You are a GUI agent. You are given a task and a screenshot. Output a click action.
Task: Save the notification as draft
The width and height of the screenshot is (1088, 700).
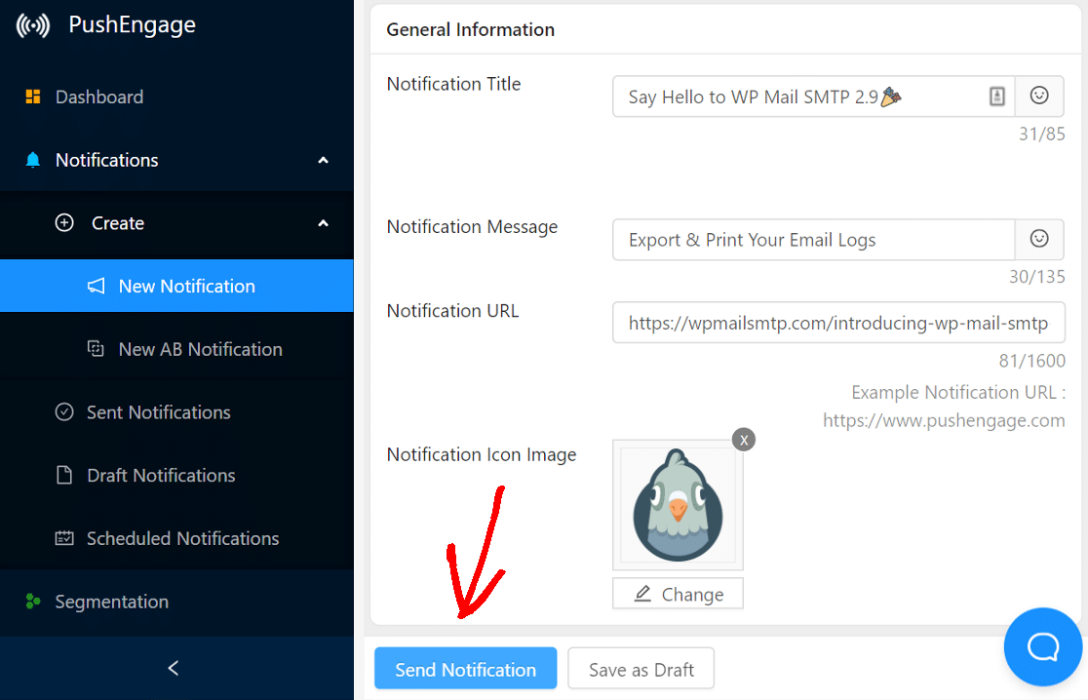tap(641, 669)
